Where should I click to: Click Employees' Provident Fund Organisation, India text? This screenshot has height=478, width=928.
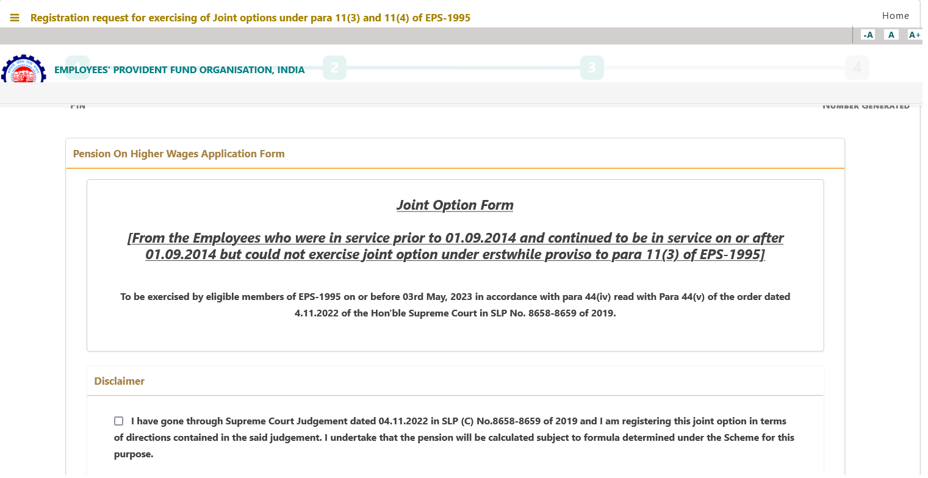coord(179,70)
